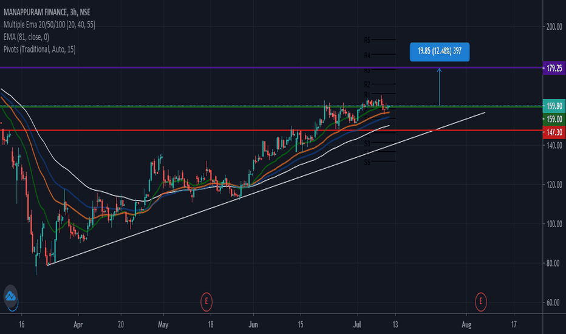This screenshot has width=566, height=334.
Task: Click the purple 179.25 price label
Action: coord(554,68)
